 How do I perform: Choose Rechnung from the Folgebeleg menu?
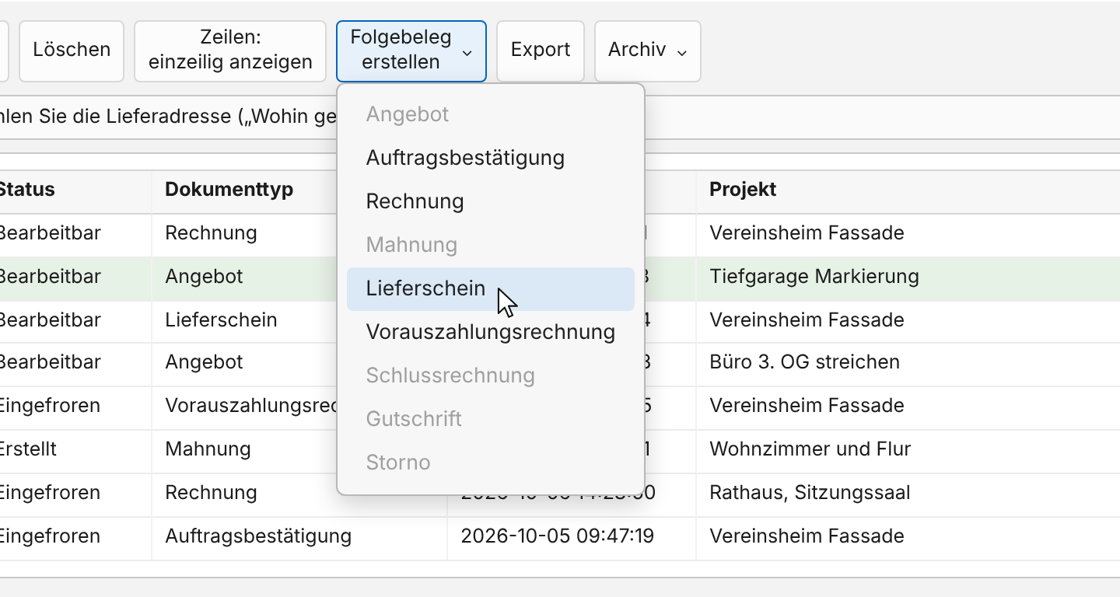(x=491, y=201)
